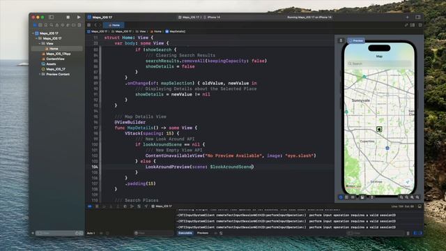Open the Bookmark navigator tab
The width and height of the screenshot is (446, 251).
tap(46, 25)
